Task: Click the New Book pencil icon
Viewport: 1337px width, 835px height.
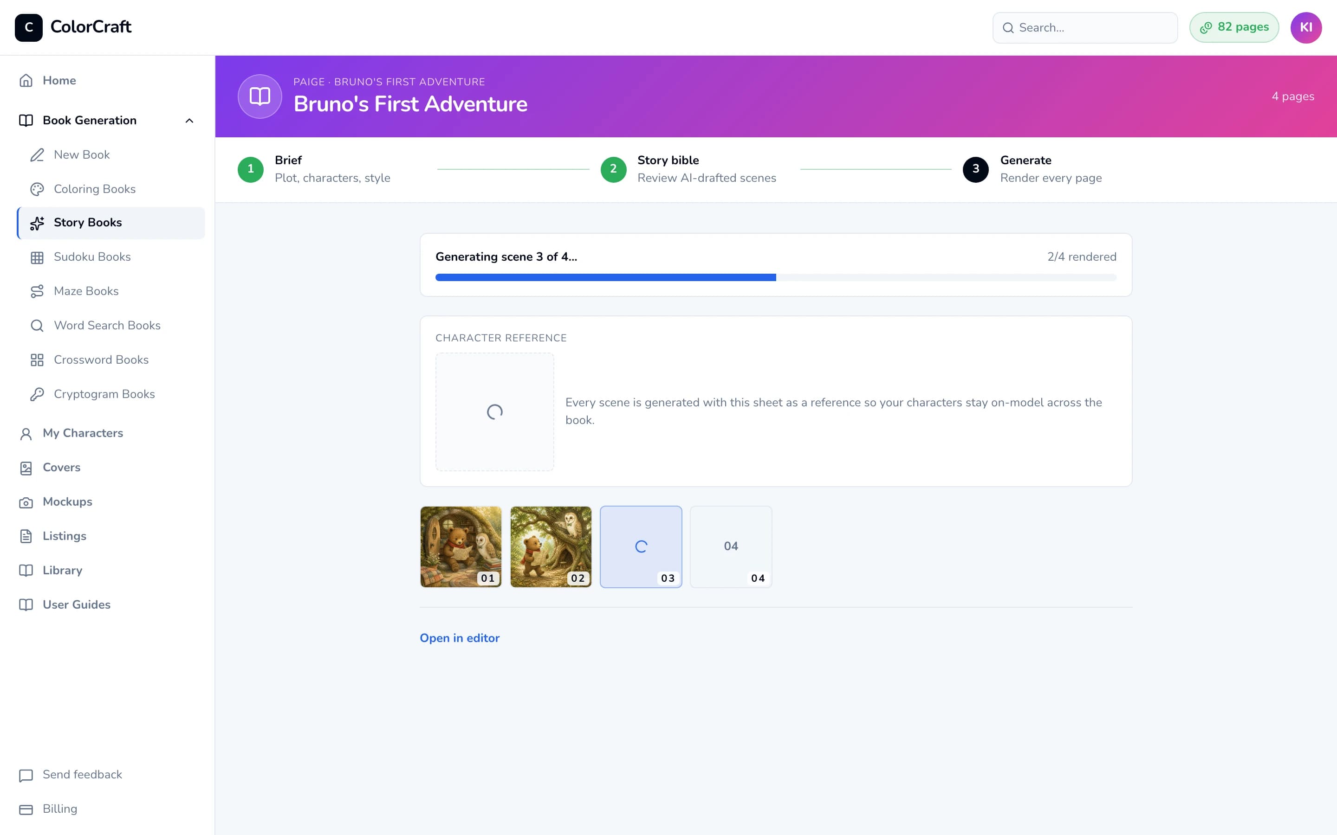Action: pyautogui.click(x=37, y=154)
